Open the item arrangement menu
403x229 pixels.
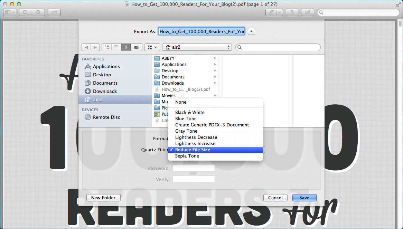tap(152, 47)
